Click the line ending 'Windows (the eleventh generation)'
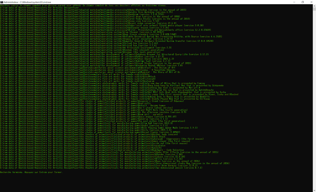The image size is (316, 192). click(x=82, y=50)
